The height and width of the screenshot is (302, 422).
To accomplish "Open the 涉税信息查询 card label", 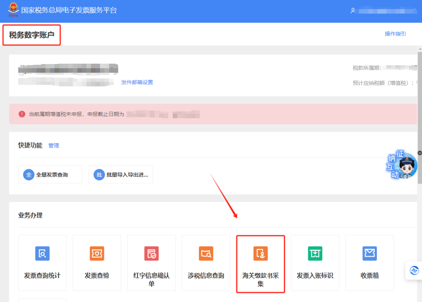I will 206,275.
